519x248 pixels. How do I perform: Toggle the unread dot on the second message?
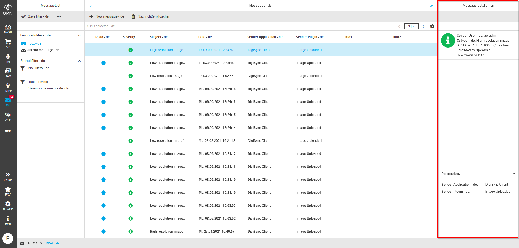[x=103, y=63]
